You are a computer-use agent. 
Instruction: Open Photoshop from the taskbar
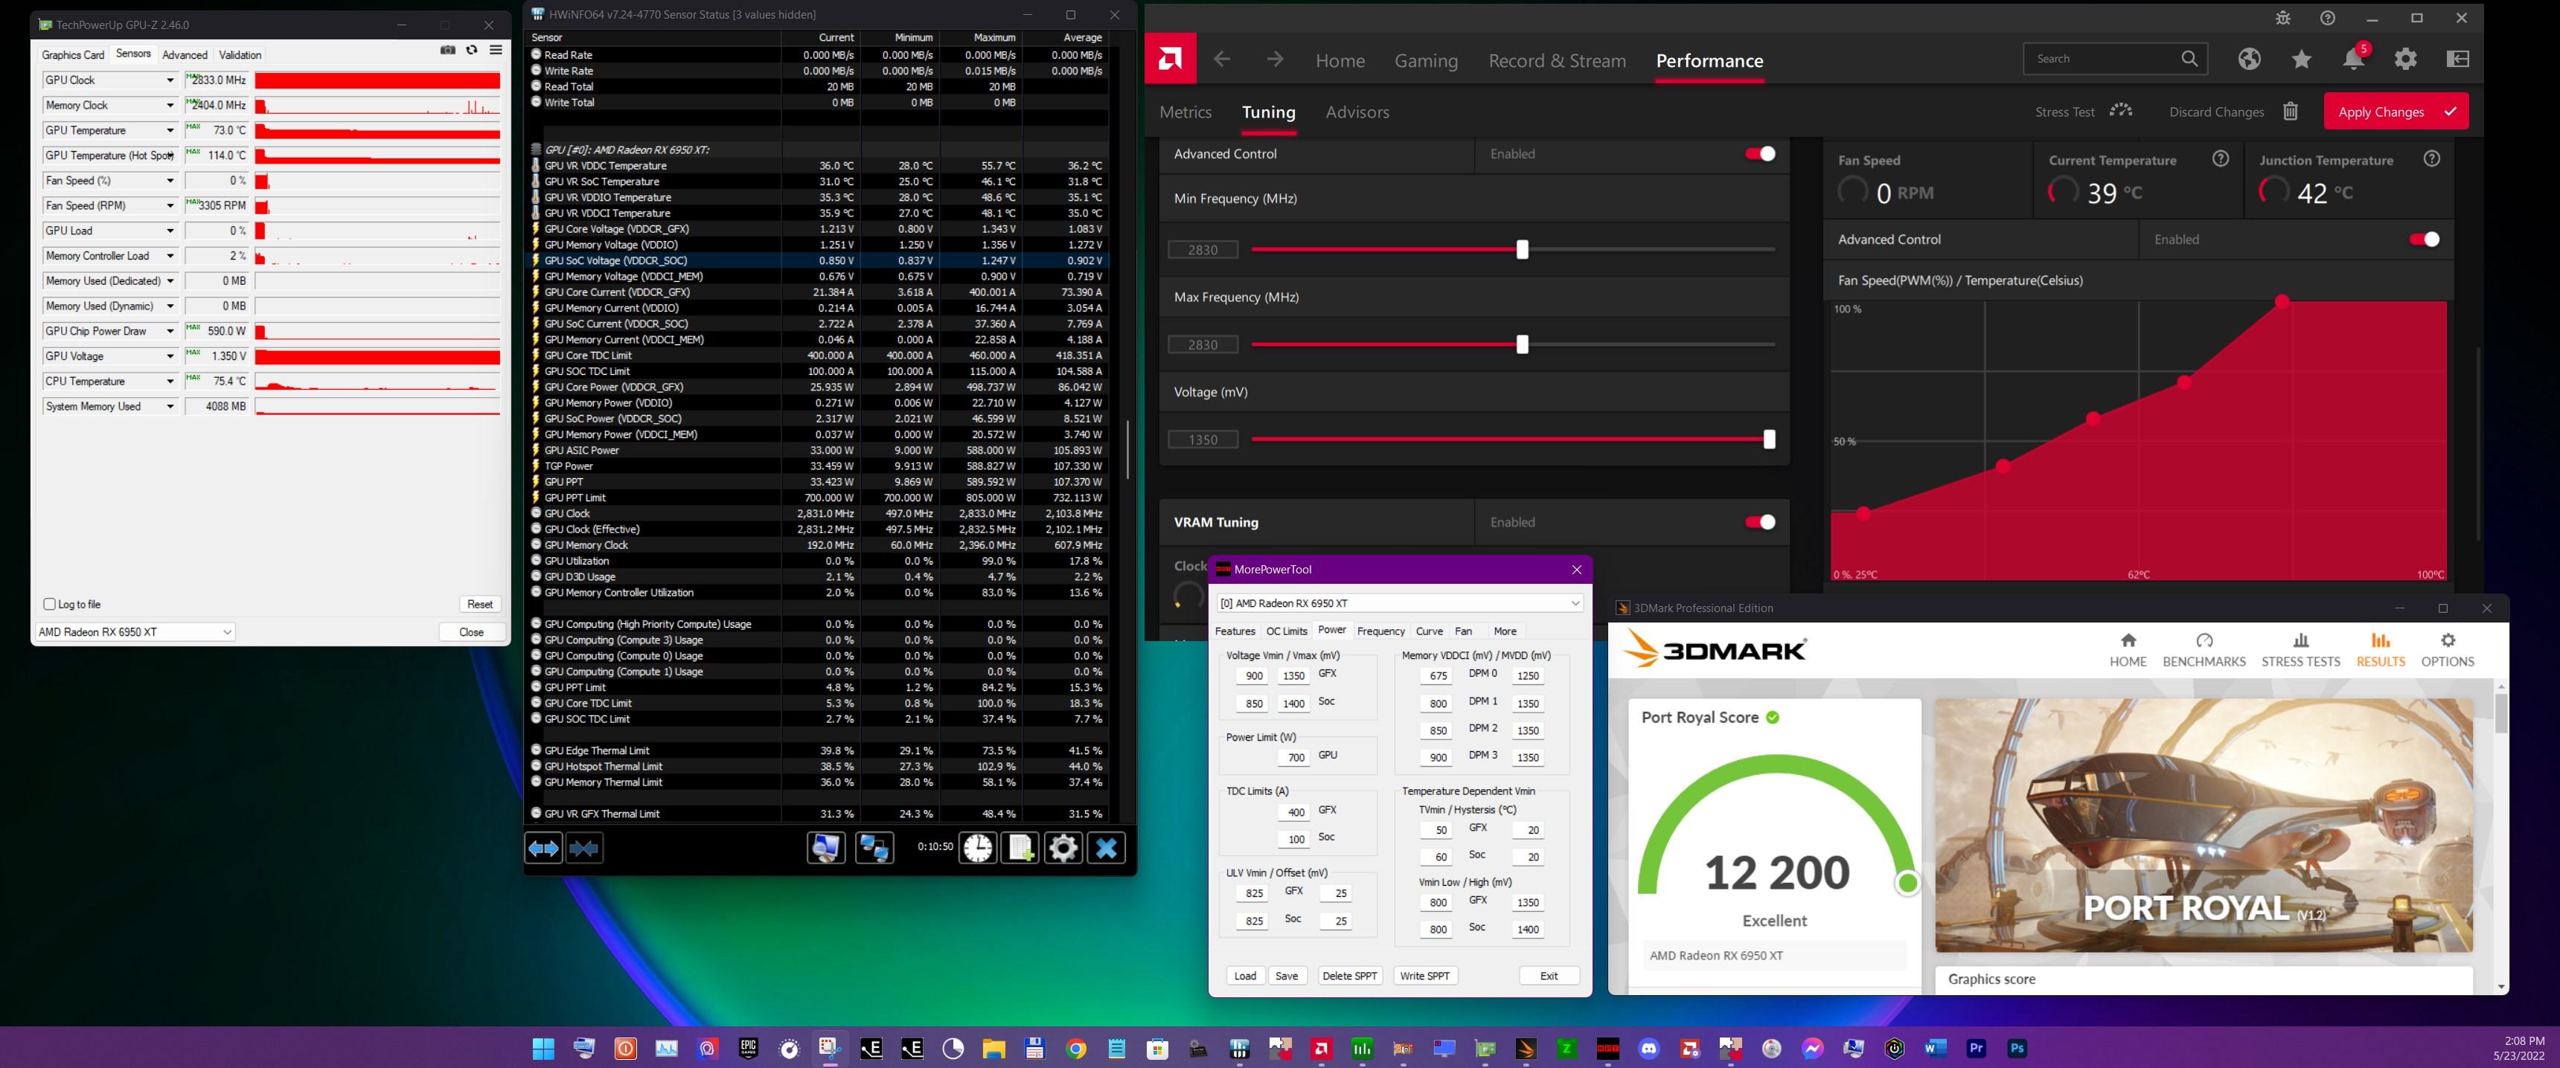[x=2017, y=1048]
